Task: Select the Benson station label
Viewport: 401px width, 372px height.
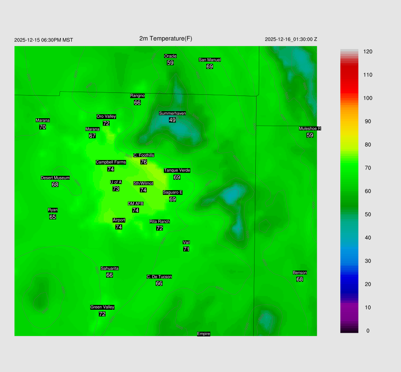Action: [300, 273]
